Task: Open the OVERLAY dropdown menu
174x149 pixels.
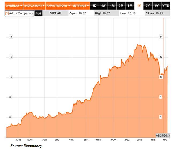Action: [14, 6]
